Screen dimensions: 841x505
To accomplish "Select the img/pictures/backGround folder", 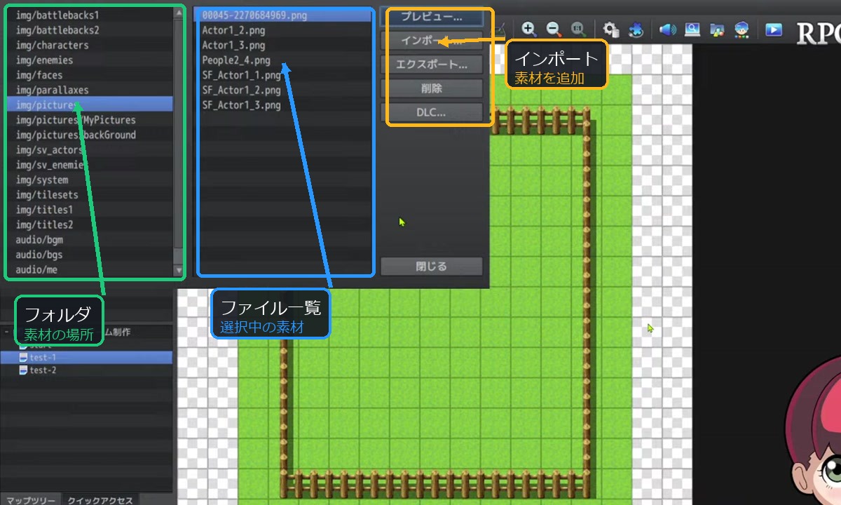I will tap(89, 135).
